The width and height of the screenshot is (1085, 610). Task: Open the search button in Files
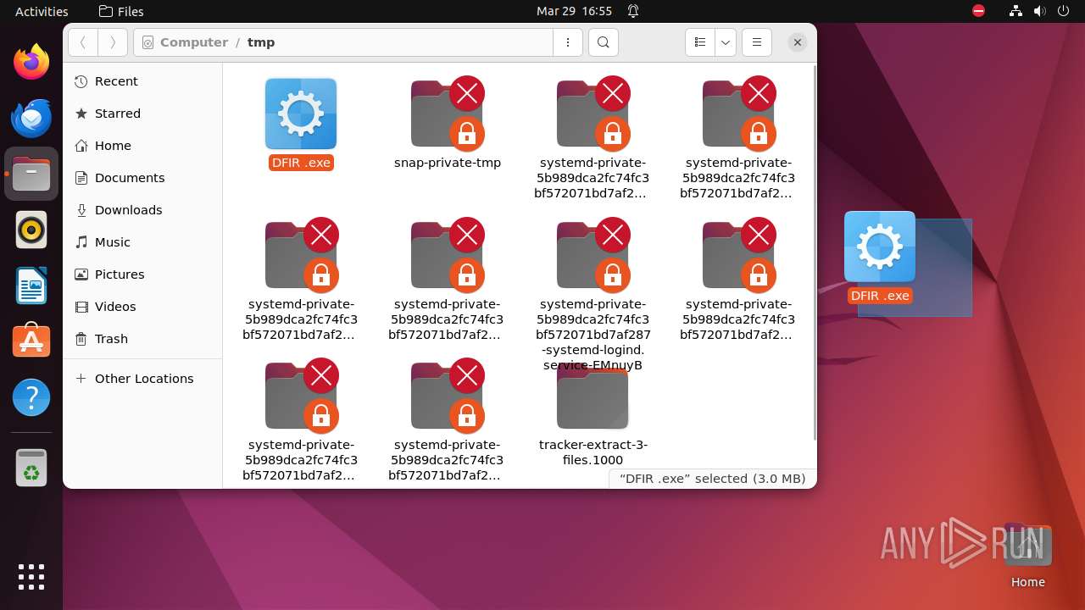point(603,42)
